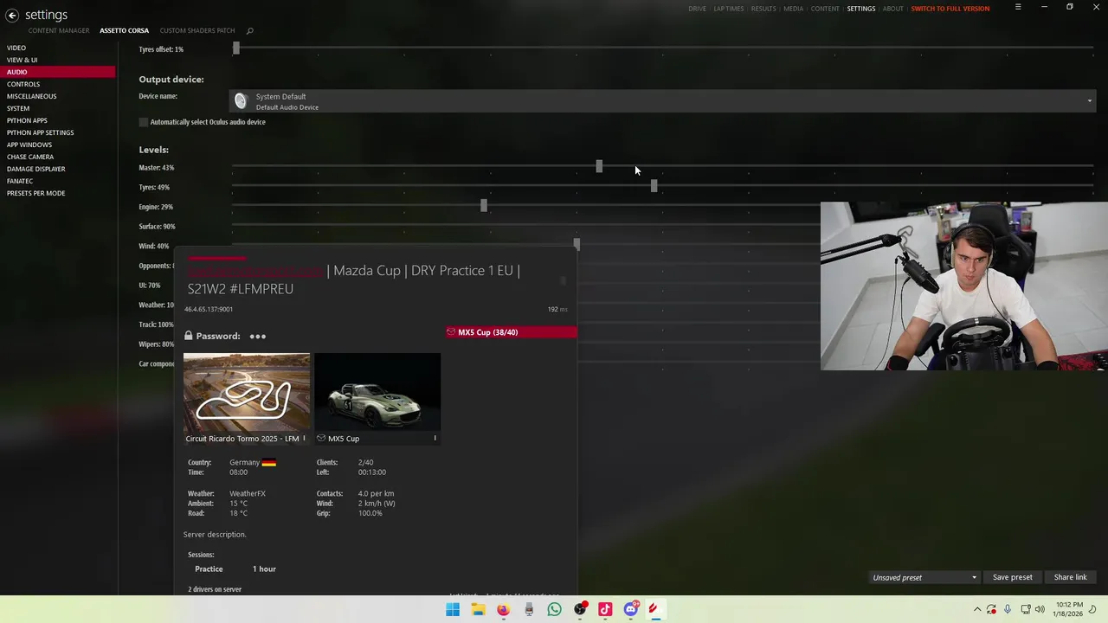Viewport: 1108px width, 623px height.
Task: Show hidden system tray icons chevron
Action: click(x=977, y=609)
